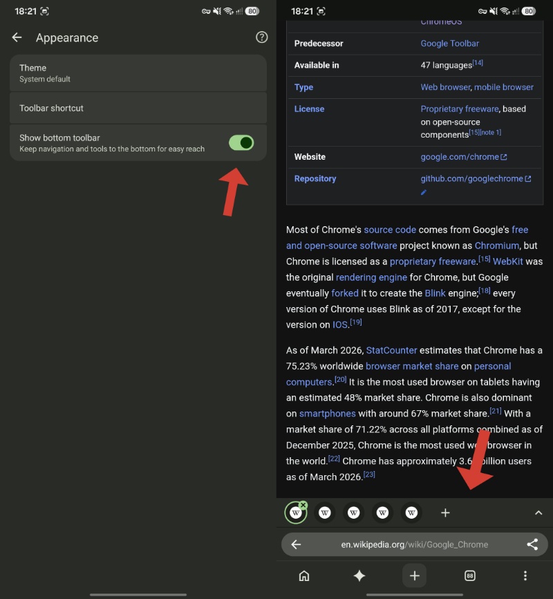Open the Blink link

click(435, 293)
